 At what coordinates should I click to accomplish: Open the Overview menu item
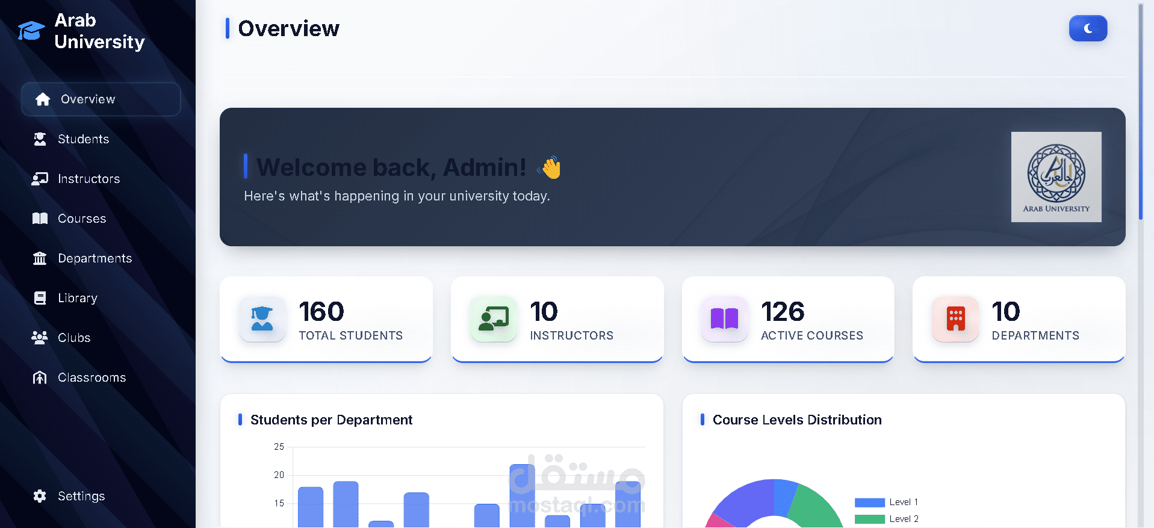click(x=101, y=99)
